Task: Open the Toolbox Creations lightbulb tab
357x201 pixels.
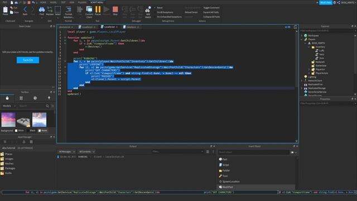Action: tap(49, 98)
